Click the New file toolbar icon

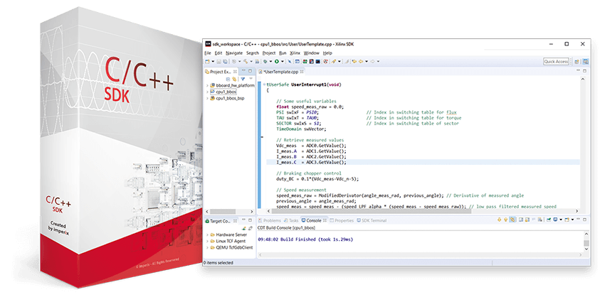[208, 62]
